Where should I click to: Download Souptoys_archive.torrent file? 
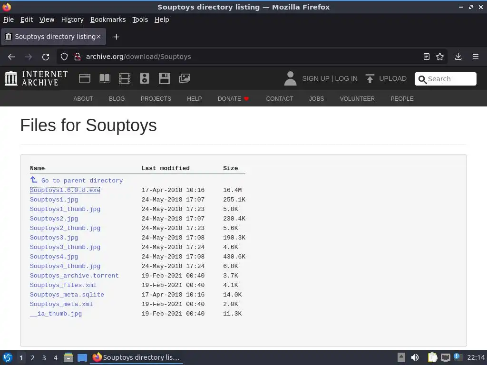point(74,276)
